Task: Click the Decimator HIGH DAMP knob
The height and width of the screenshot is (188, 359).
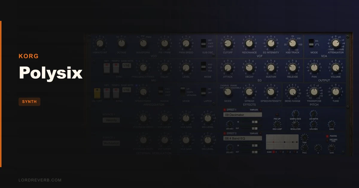Action: (x=277, y=124)
